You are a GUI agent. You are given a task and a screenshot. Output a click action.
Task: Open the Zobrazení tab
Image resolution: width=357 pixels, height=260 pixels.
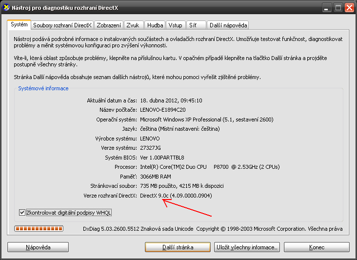[x=109, y=25]
